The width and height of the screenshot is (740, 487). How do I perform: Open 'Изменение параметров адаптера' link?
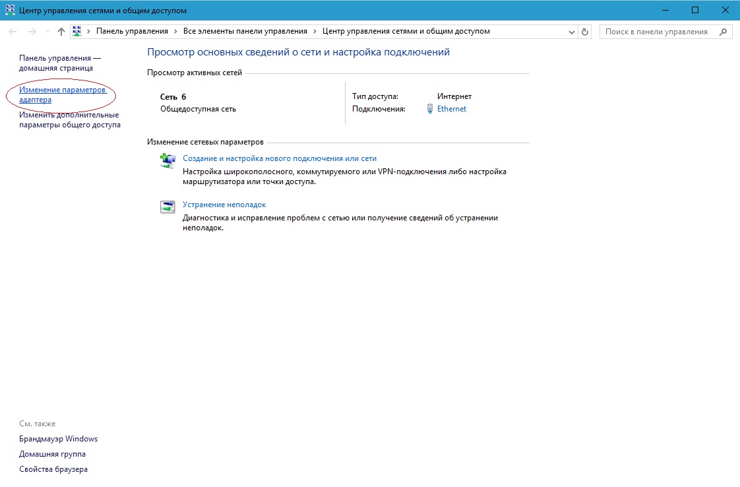tap(63, 94)
